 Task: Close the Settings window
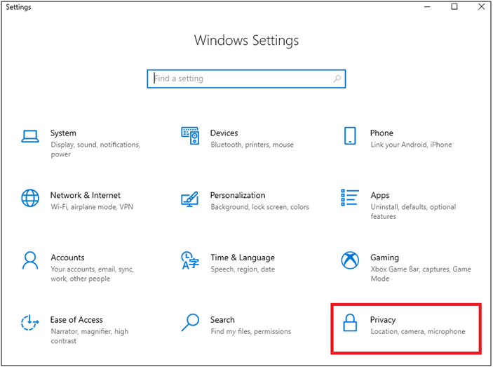tap(481, 6)
